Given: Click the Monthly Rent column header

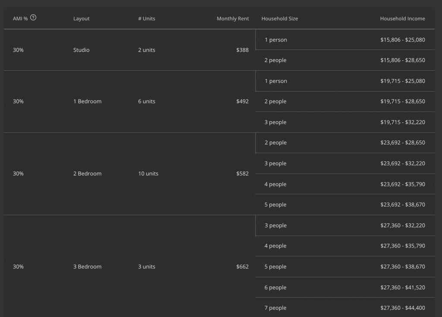Looking at the screenshot, I should click(233, 19).
